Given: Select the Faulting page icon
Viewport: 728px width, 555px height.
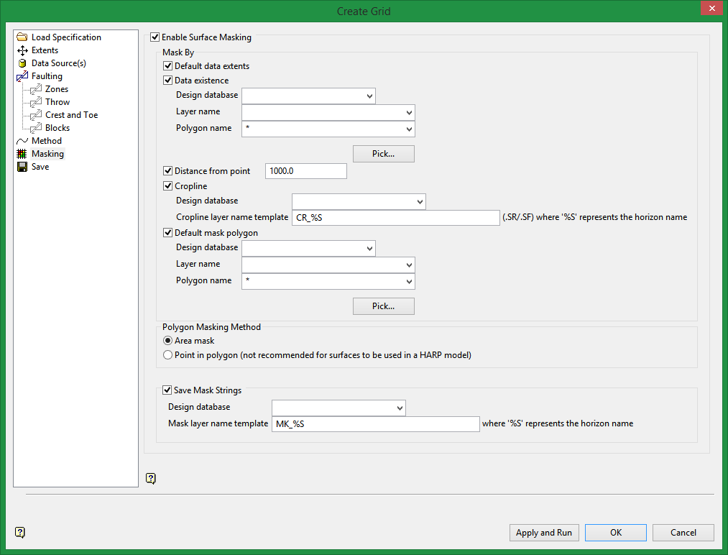Looking at the screenshot, I should click(x=23, y=75).
